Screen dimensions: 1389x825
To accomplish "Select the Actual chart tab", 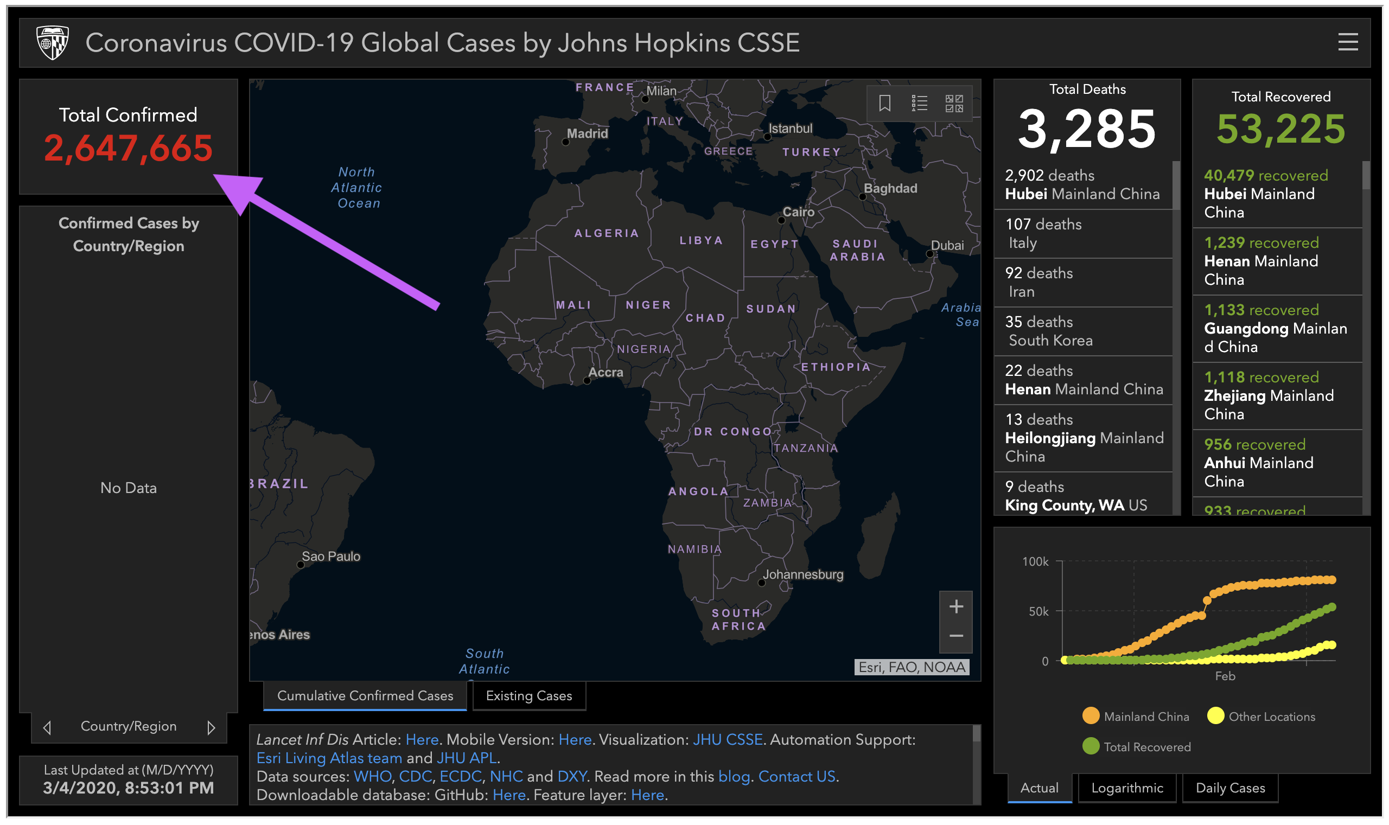I will [1038, 788].
